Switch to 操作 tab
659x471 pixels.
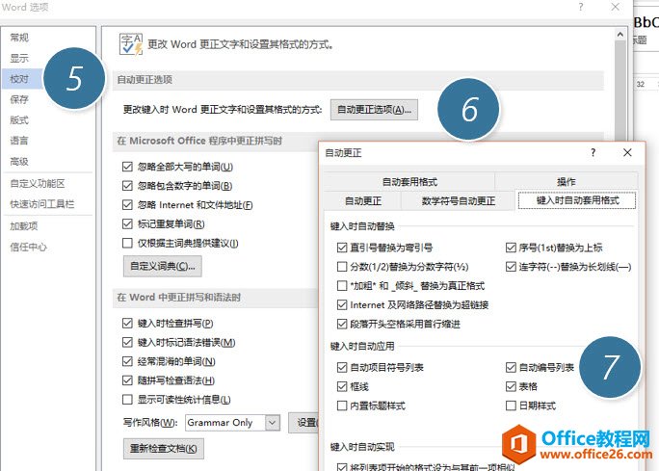pyautogui.click(x=567, y=182)
